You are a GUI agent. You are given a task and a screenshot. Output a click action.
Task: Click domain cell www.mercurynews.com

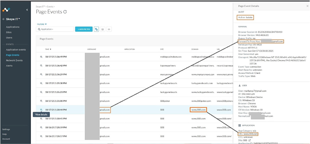[203, 75]
